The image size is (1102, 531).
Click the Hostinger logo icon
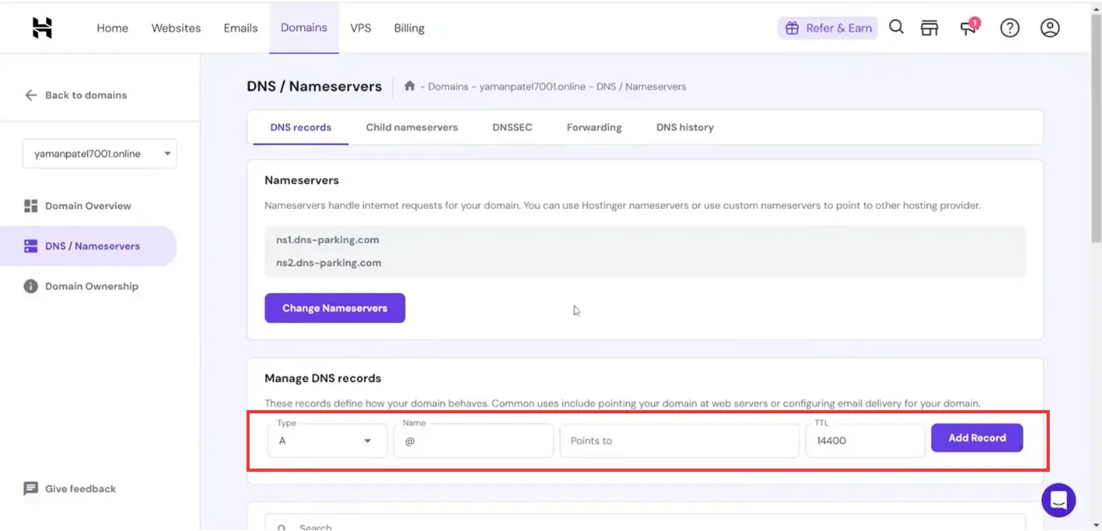tap(42, 28)
